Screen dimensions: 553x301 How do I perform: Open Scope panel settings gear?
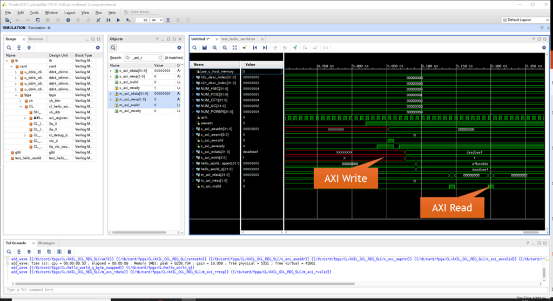[x=98, y=47]
